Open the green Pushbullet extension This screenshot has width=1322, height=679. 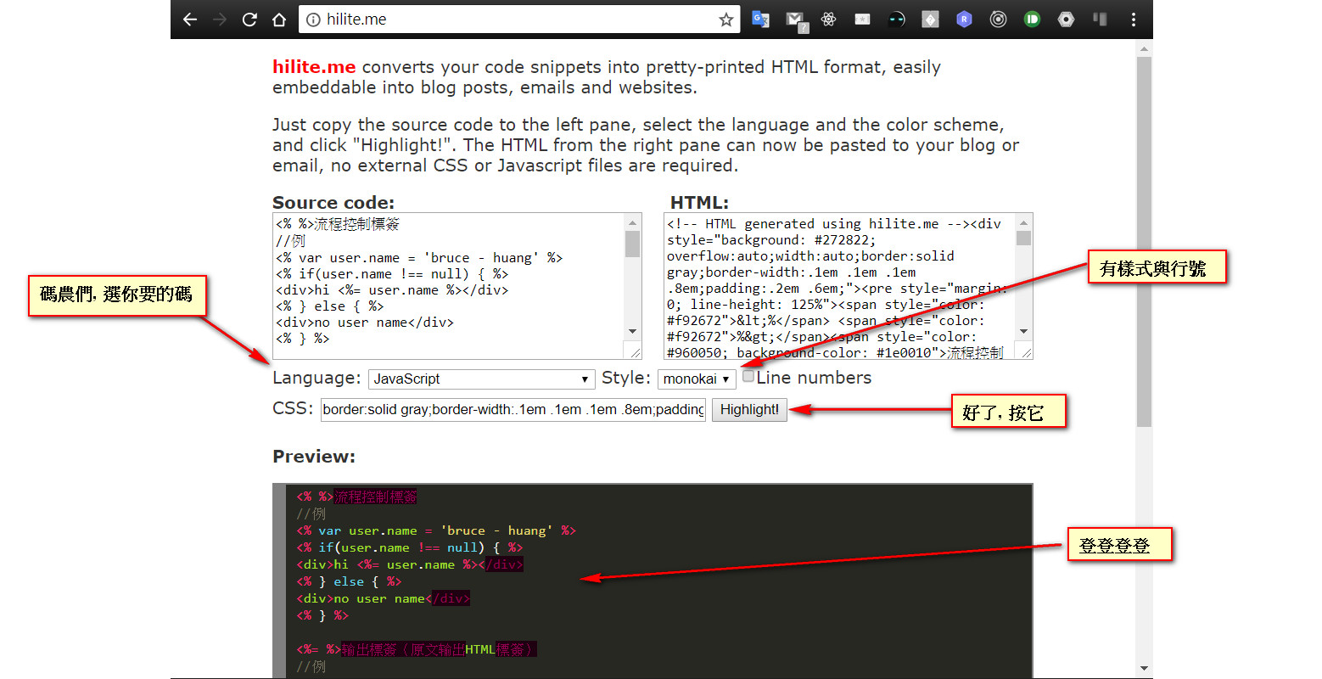click(1032, 20)
